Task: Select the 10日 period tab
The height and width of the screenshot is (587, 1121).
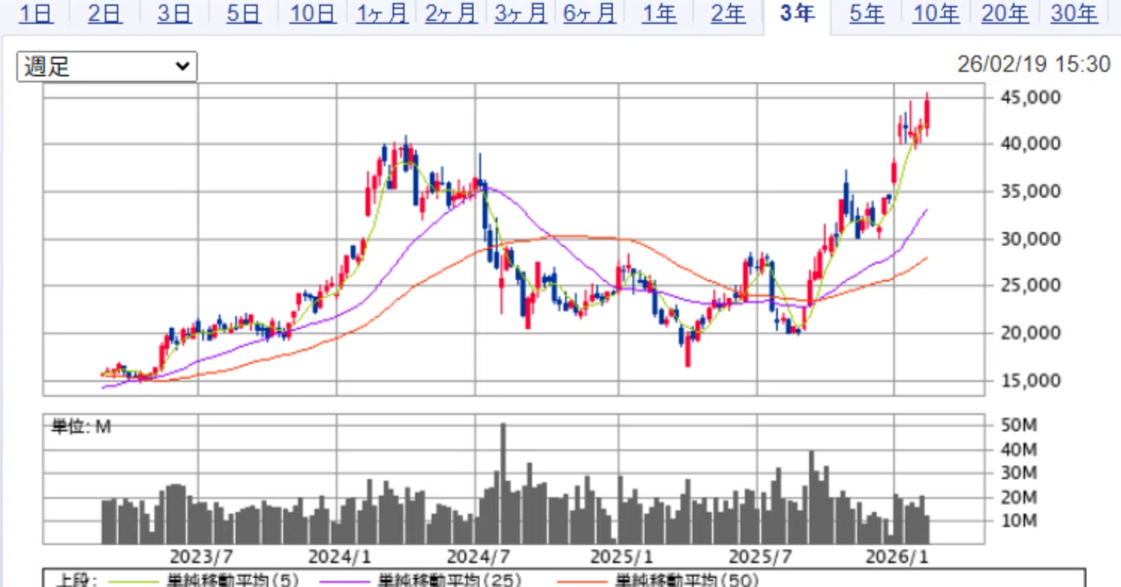Action: pyautogui.click(x=313, y=13)
